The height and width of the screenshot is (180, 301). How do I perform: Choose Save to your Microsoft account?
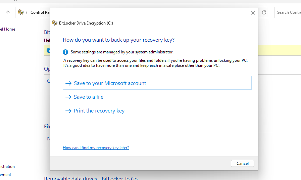(157, 83)
